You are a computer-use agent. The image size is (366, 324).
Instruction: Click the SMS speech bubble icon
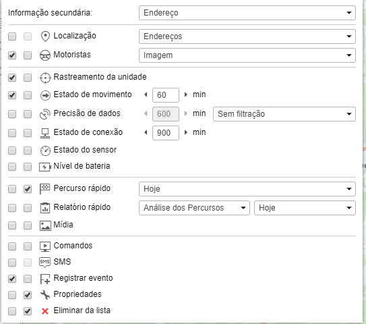coord(44,263)
